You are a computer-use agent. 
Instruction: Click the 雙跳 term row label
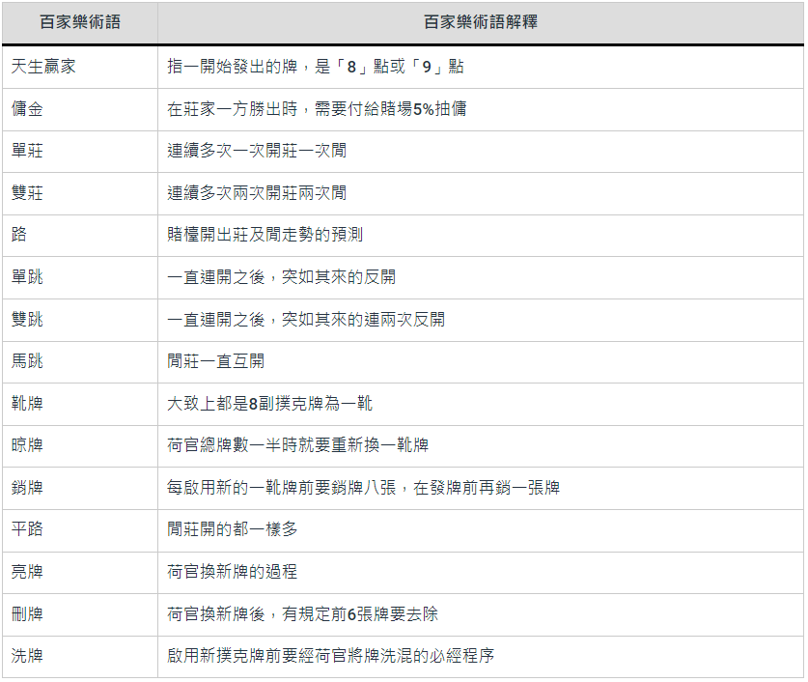point(27,319)
